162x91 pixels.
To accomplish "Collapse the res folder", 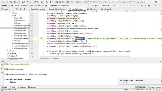I will click(10, 15).
